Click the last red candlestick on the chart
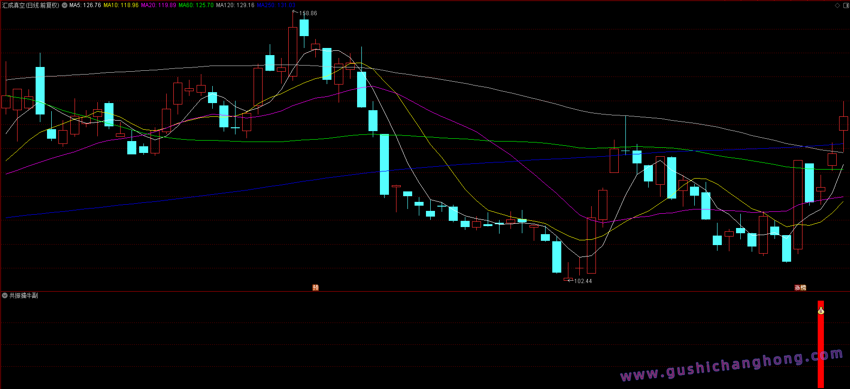Screen dimensions: 850x389 (x=843, y=123)
